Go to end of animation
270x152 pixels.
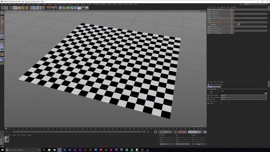(175, 132)
